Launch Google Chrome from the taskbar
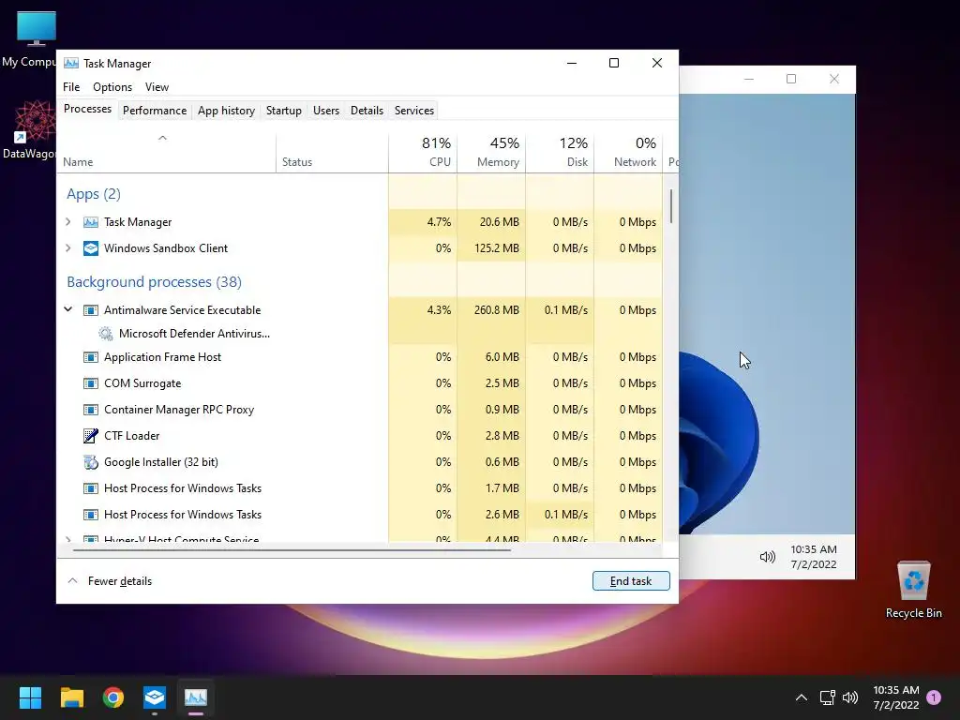This screenshot has height=720, width=960. pyautogui.click(x=113, y=697)
